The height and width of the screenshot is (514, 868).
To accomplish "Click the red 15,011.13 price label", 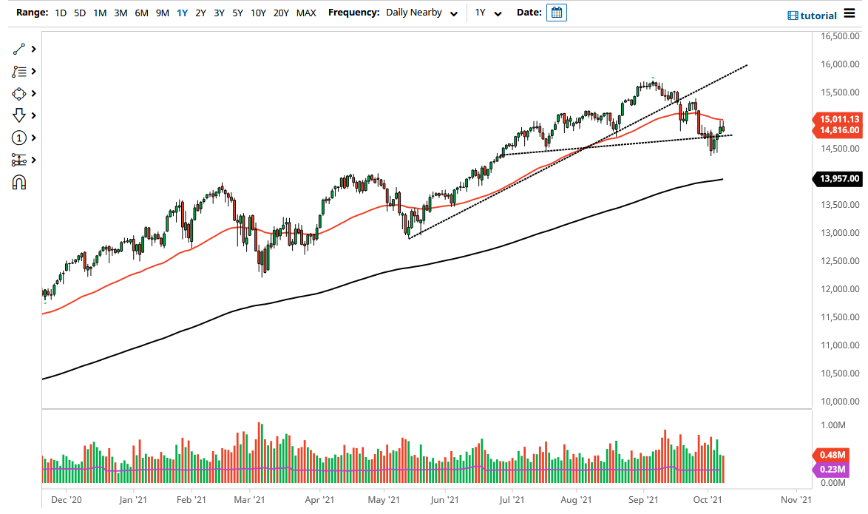I will [838, 118].
